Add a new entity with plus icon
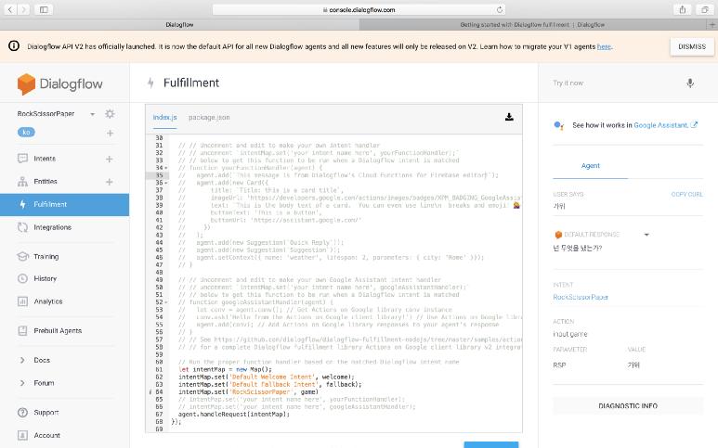 pyautogui.click(x=110, y=182)
